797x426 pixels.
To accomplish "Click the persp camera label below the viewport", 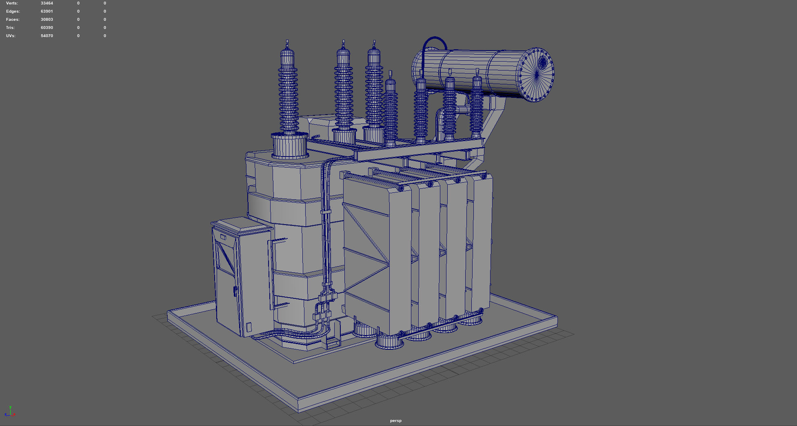I will click(x=395, y=420).
